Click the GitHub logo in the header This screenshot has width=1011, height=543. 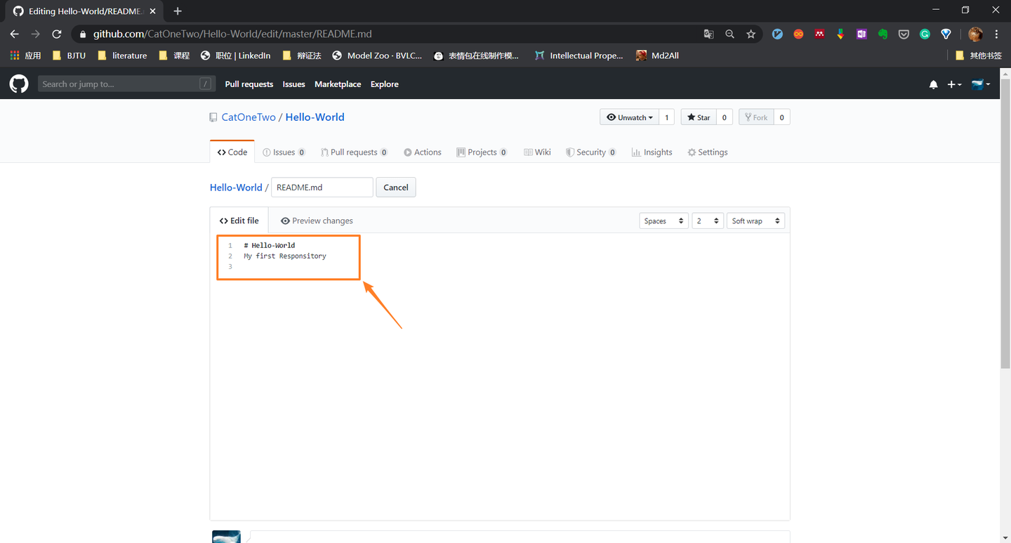(x=18, y=84)
